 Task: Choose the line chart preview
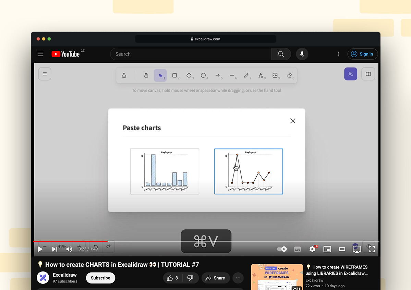[x=249, y=171]
